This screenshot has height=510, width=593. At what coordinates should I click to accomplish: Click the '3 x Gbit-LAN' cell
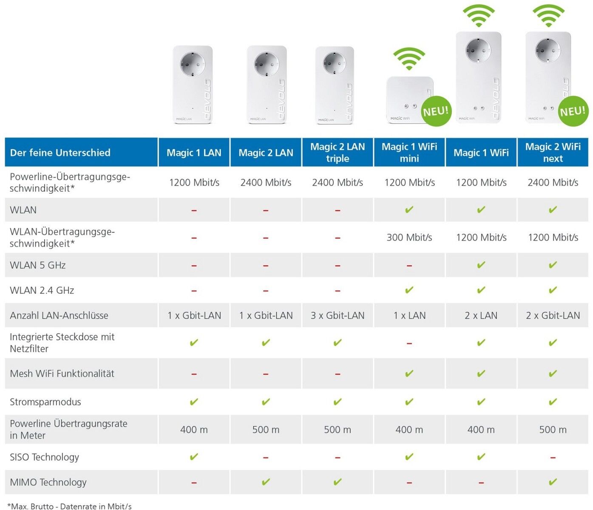pos(338,315)
